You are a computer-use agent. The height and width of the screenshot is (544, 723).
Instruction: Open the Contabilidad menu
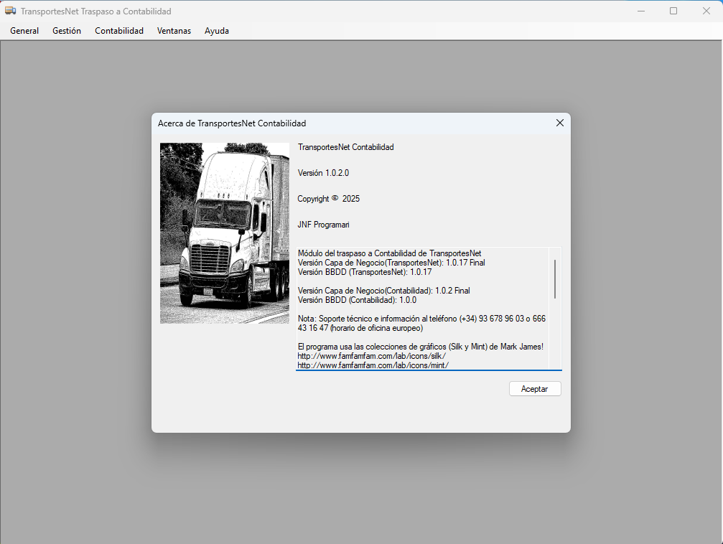point(118,31)
